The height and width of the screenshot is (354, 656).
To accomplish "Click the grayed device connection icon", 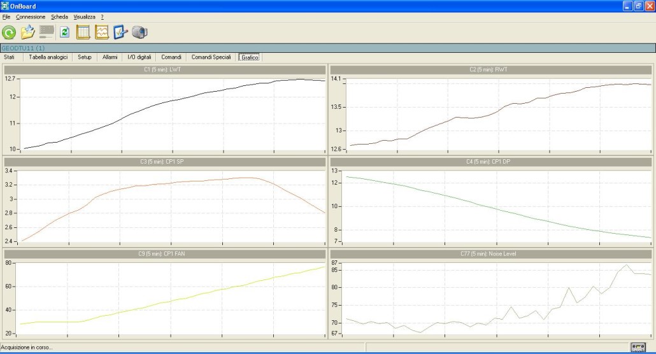I will [x=46, y=32].
